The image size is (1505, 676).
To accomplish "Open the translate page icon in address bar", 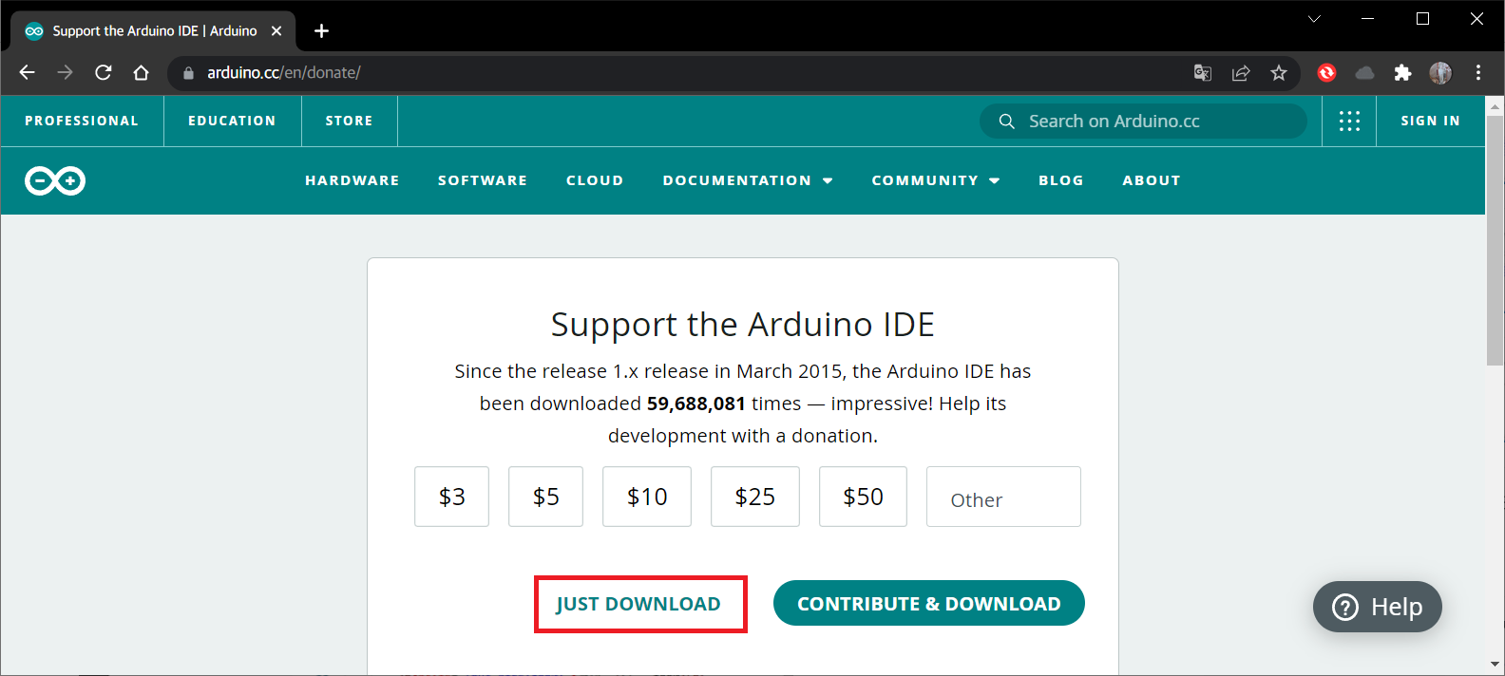I will pyautogui.click(x=1202, y=73).
